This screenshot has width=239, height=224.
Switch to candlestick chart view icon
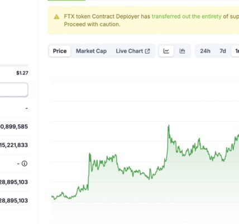point(182,51)
